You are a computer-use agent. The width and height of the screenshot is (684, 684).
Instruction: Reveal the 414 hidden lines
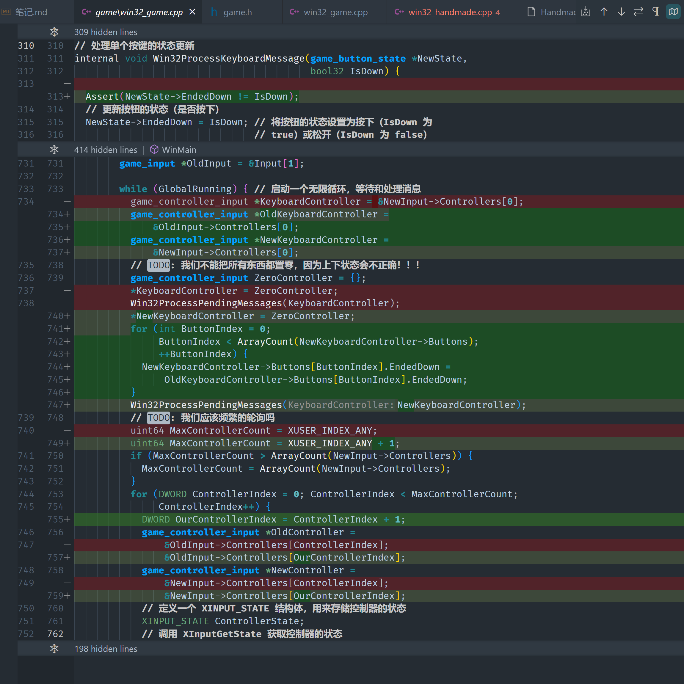point(106,150)
